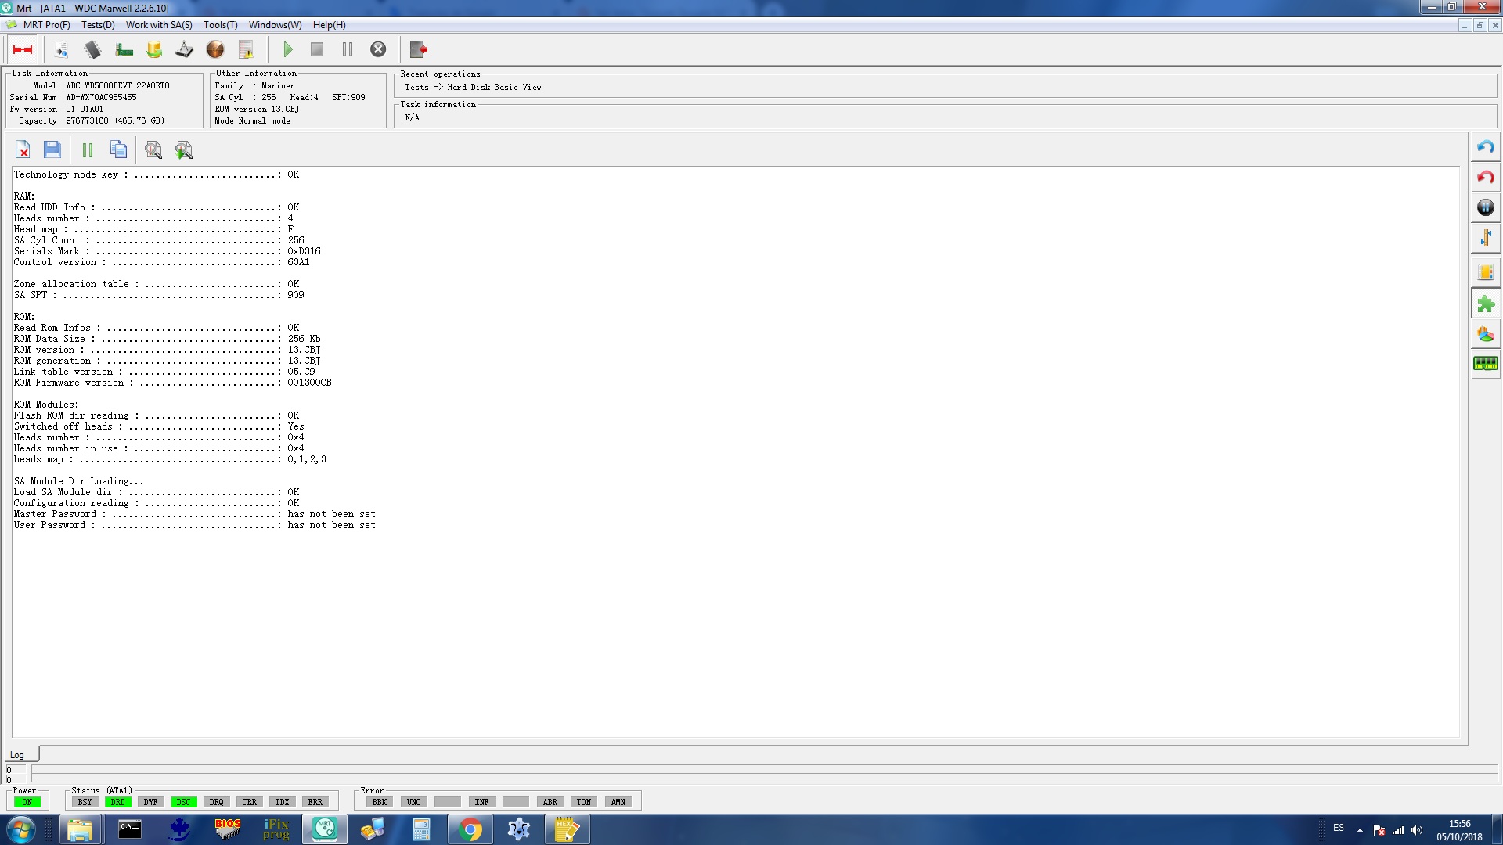This screenshot has width=1503, height=845.
Task: Open the Work with SA(S) menu
Action: [x=159, y=25]
